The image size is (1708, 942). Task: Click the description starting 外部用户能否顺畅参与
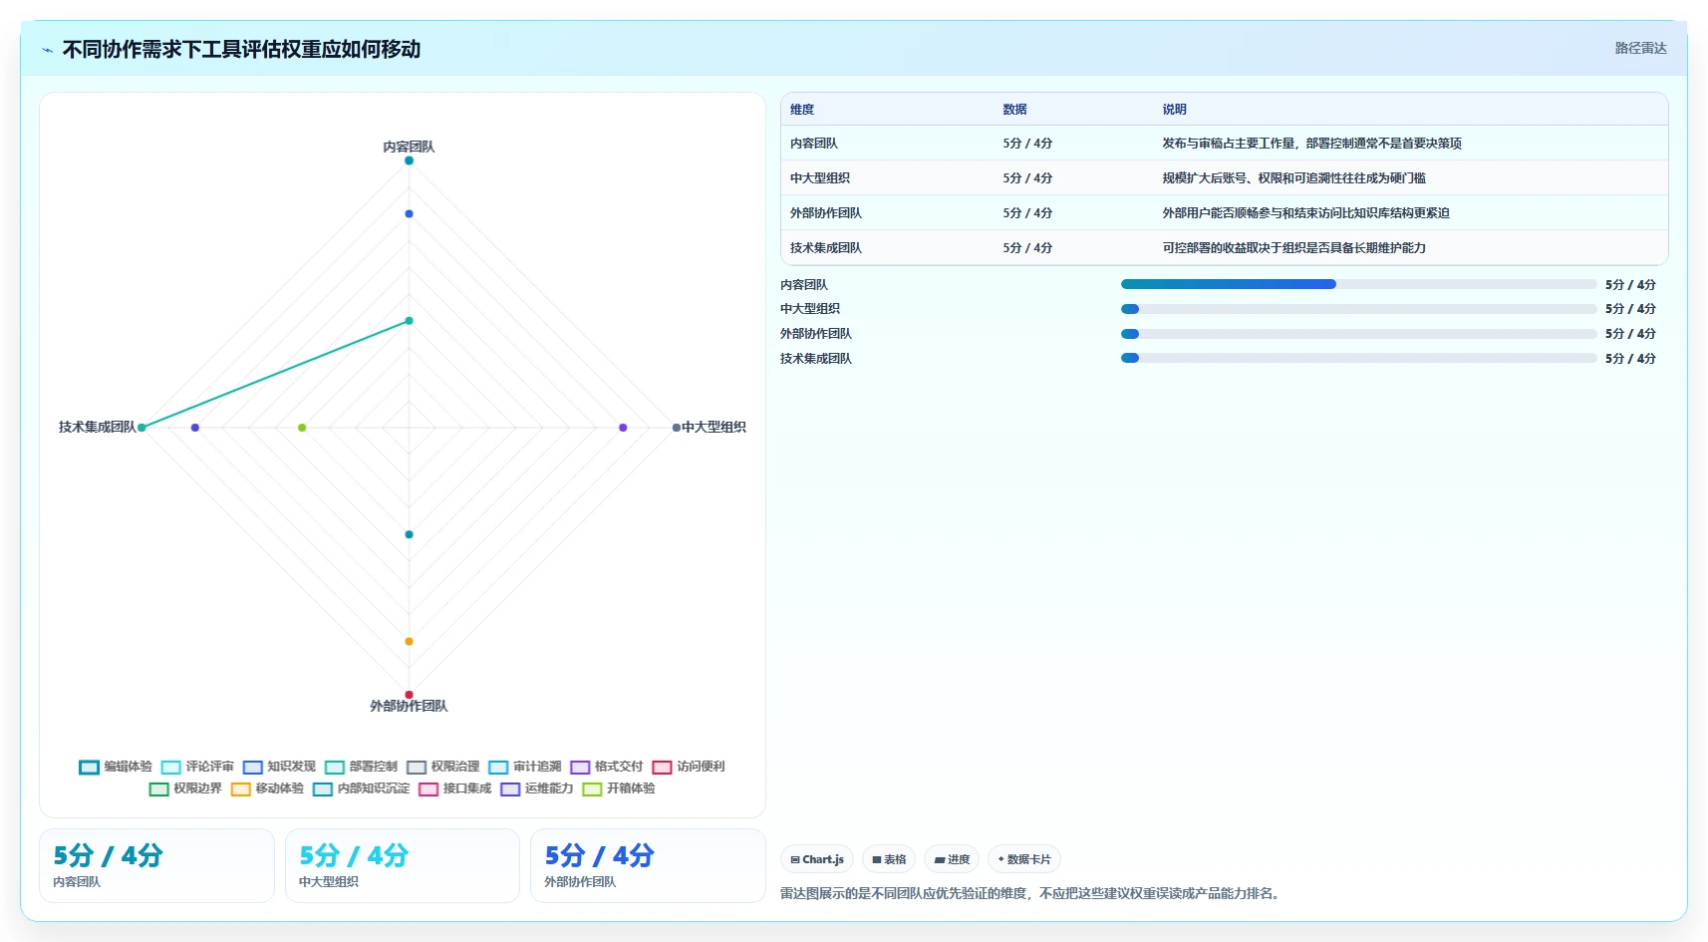click(x=1305, y=213)
